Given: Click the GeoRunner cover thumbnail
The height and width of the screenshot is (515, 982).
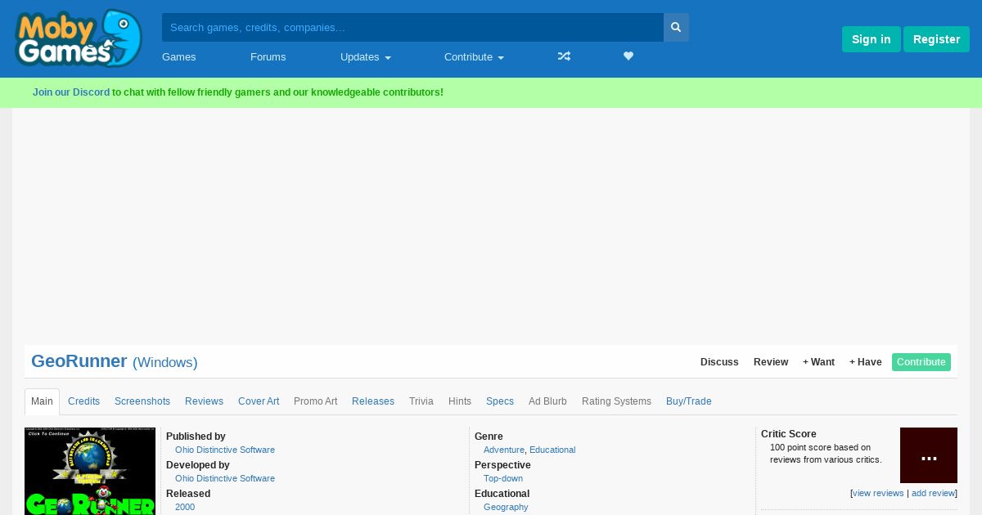Looking at the screenshot, I should pyautogui.click(x=90, y=471).
